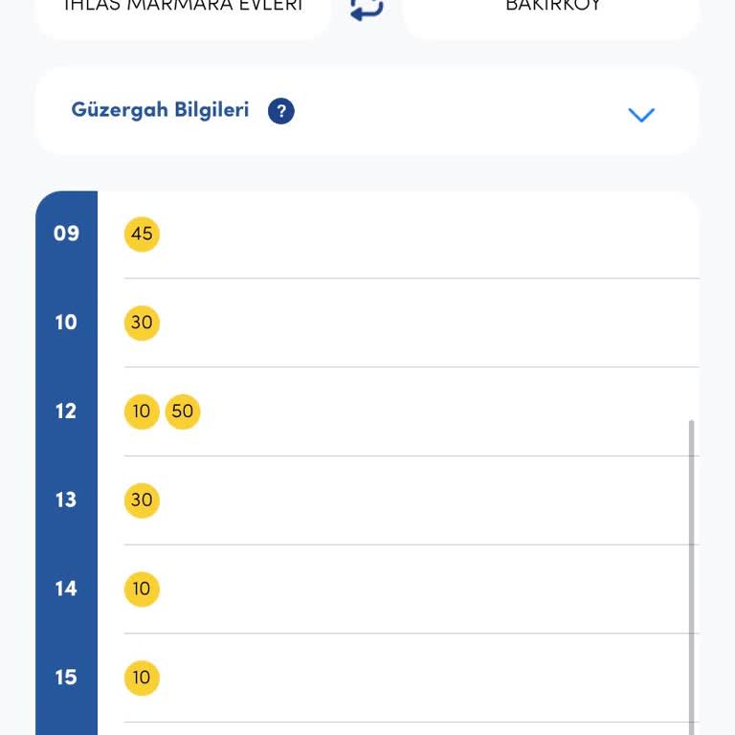Select the İHLAS MARMARA EVLERİ stop
Image resolution: width=735 pixels, height=735 pixels.
(x=182, y=8)
